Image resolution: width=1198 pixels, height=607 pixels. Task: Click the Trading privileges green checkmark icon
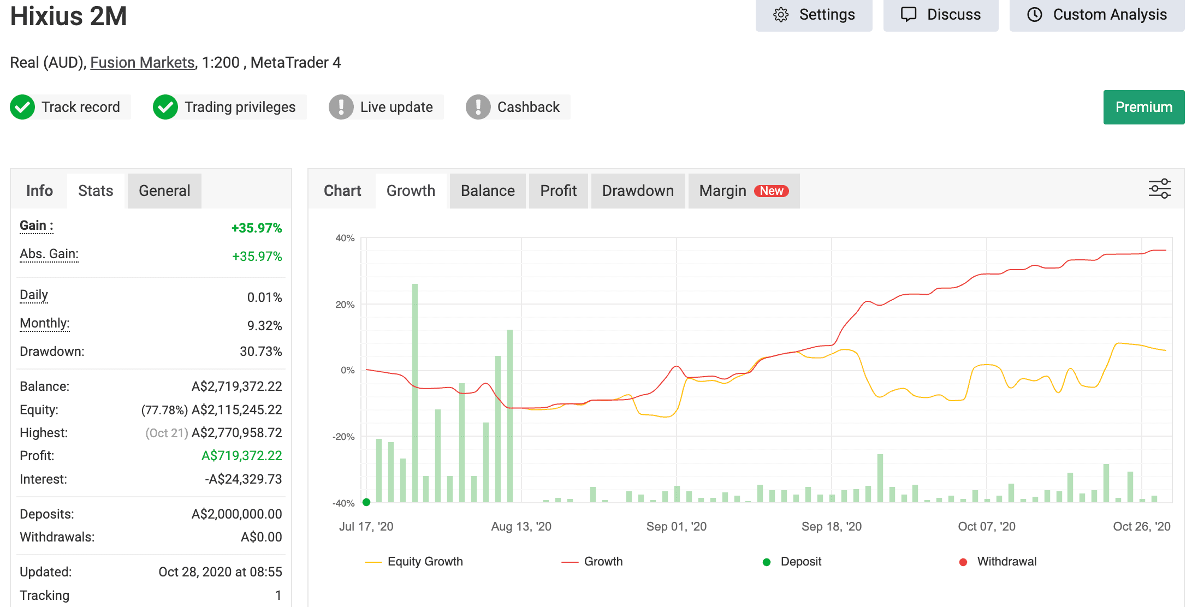(165, 107)
